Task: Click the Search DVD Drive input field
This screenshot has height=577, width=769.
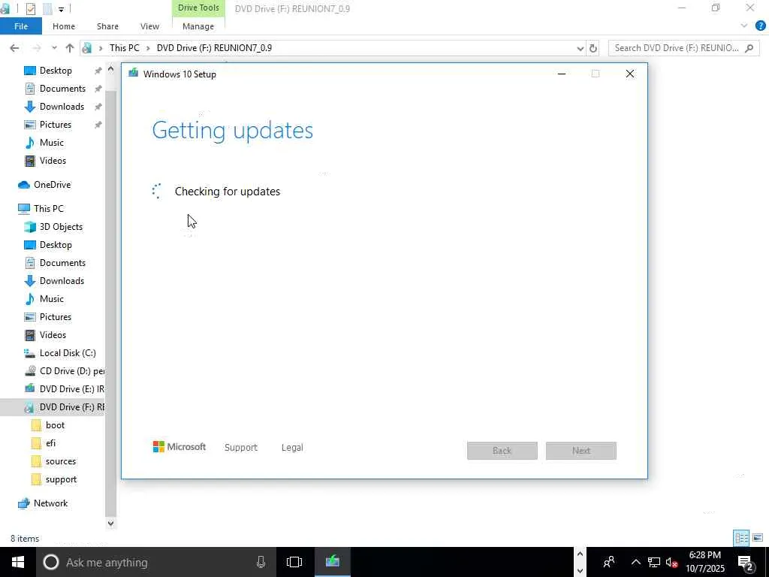Action: 678,48
